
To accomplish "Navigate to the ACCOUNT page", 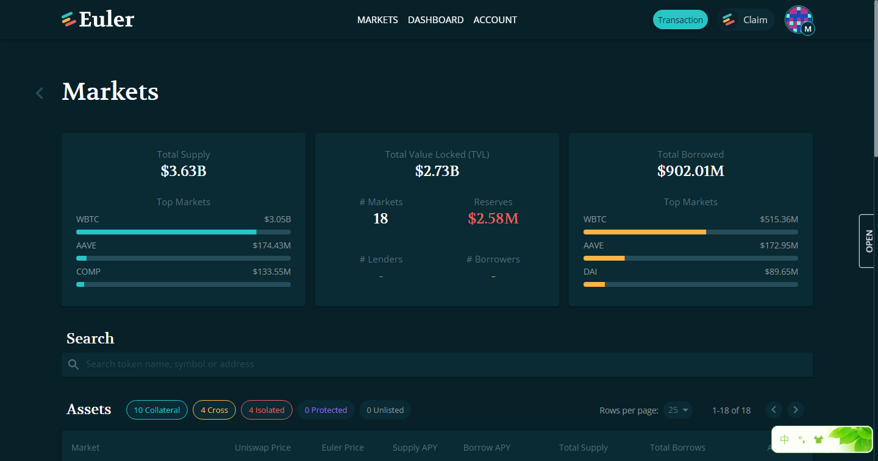I will (x=495, y=20).
